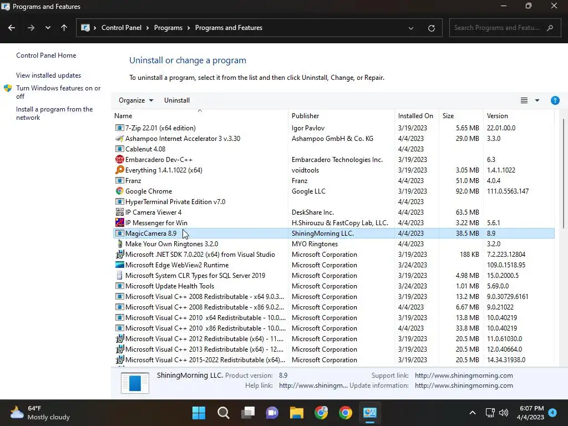The image size is (568, 426).
Task: Click the Search Programs and Features field
Action: click(x=505, y=28)
